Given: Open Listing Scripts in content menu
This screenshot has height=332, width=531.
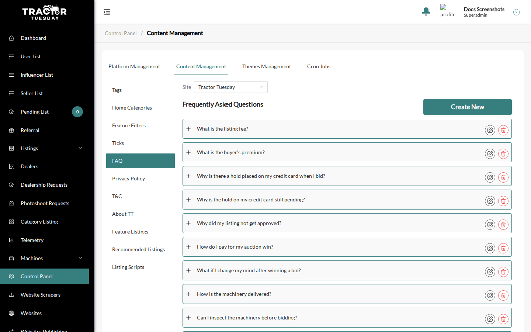Looking at the screenshot, I should pyautogui.click(x=140, y=267).
